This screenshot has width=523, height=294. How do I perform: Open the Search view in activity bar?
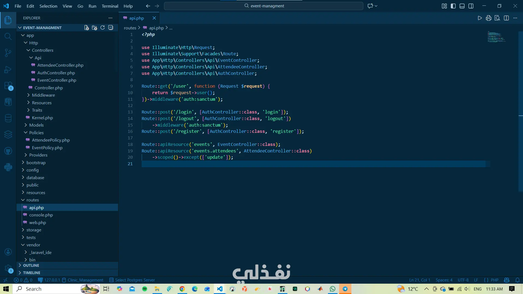[8, 36]
